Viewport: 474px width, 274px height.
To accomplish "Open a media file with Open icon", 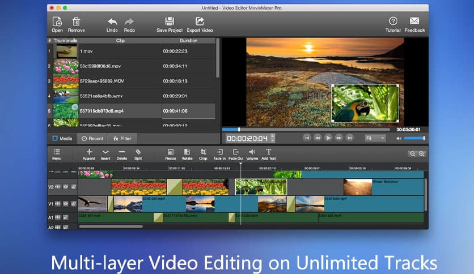I will (57, 24).
